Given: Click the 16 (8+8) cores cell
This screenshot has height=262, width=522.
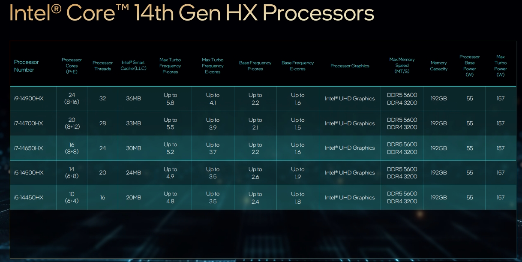Looking at the screenshot, I should click(72, 148).
